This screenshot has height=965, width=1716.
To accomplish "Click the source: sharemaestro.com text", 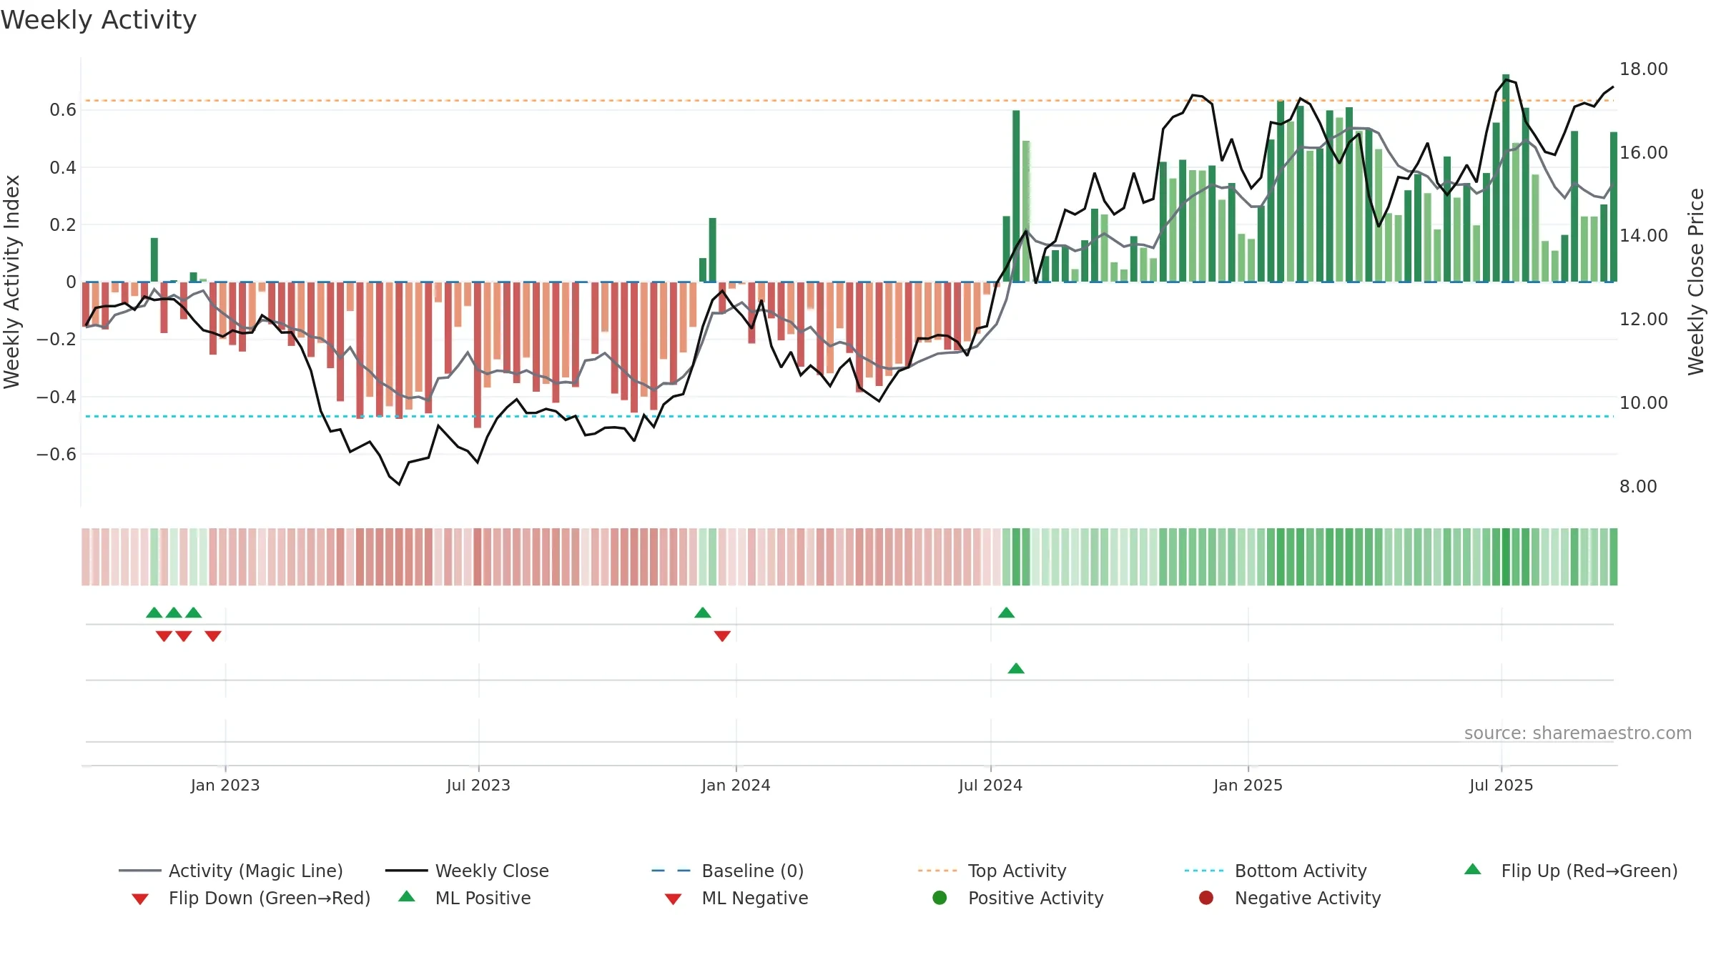I will [x=1577, y=733].
